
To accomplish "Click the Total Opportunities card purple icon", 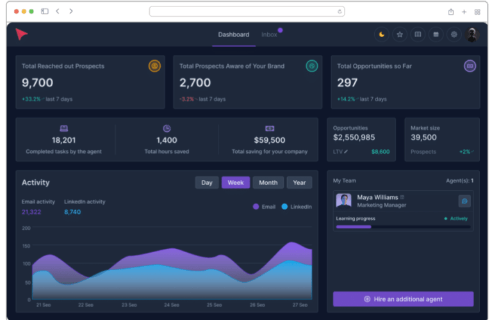I will pyautogui.click(x=470, y=66).
